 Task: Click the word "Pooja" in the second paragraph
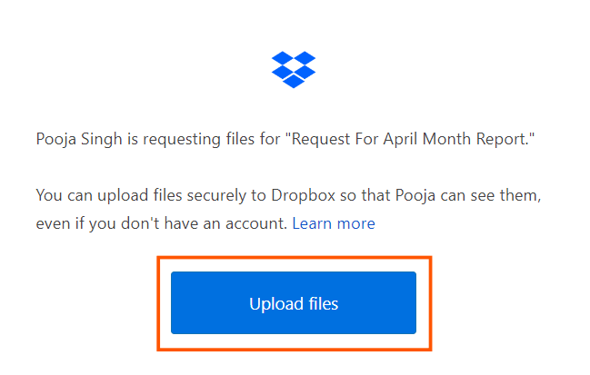(435, 195)
